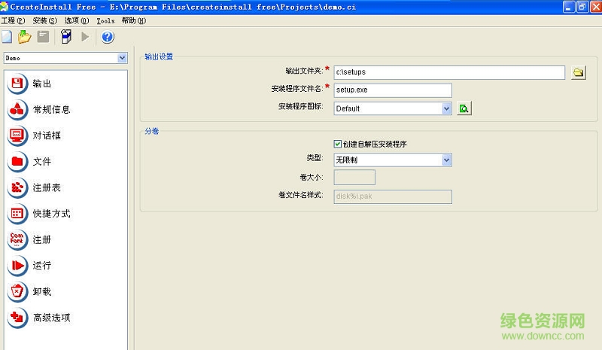The height and width of the screenshot is (350, 602).
Task: Click the Run toolbar play icon
Action: (x=85, y=37)
